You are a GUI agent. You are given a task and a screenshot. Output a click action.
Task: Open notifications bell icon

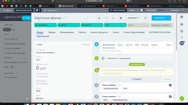(x=182, y=24)
